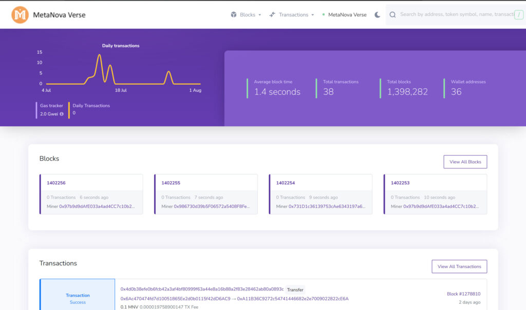Toggle dark mode with the moon icon
The image size is (526, 310).
click(x=378, y=15)
